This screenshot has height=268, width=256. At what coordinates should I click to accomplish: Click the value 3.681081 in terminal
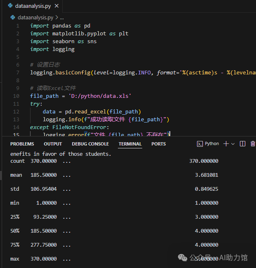tap(207, 175)
